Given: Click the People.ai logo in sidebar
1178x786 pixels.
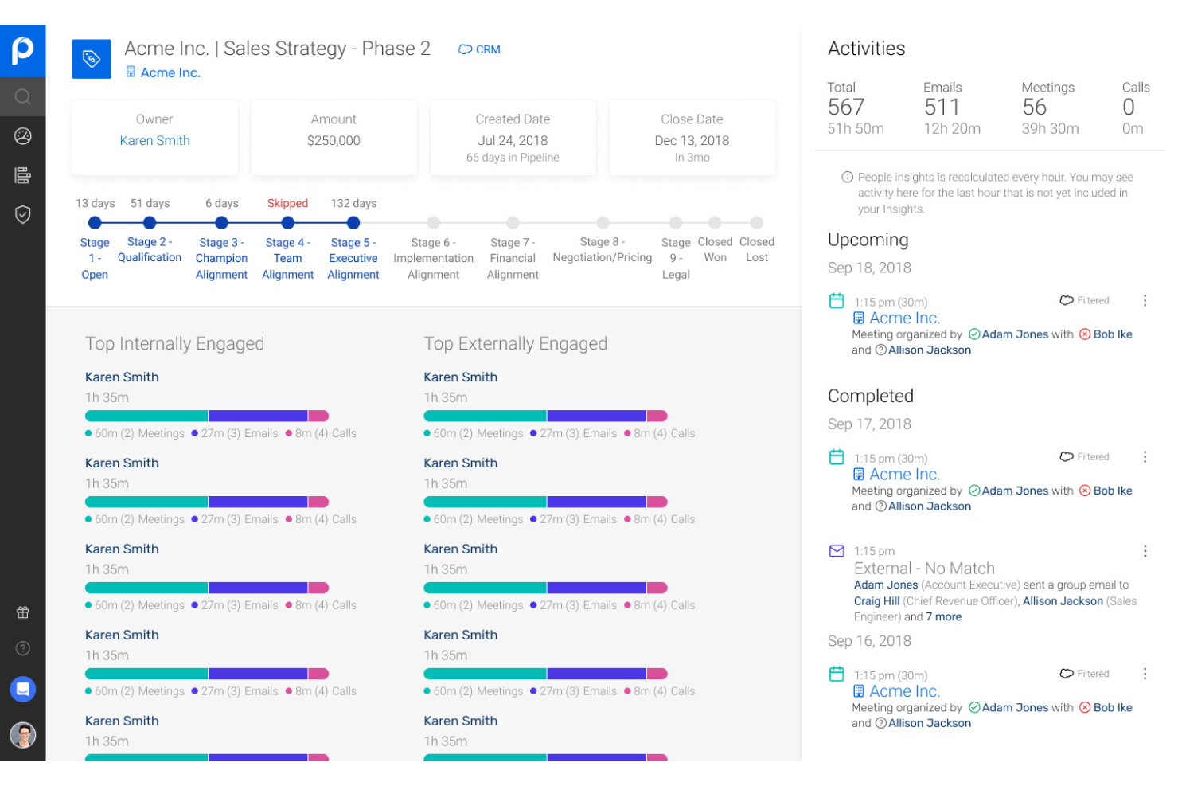Looking at the screenshot, I should pyautogui.click(x=22, y=50).
